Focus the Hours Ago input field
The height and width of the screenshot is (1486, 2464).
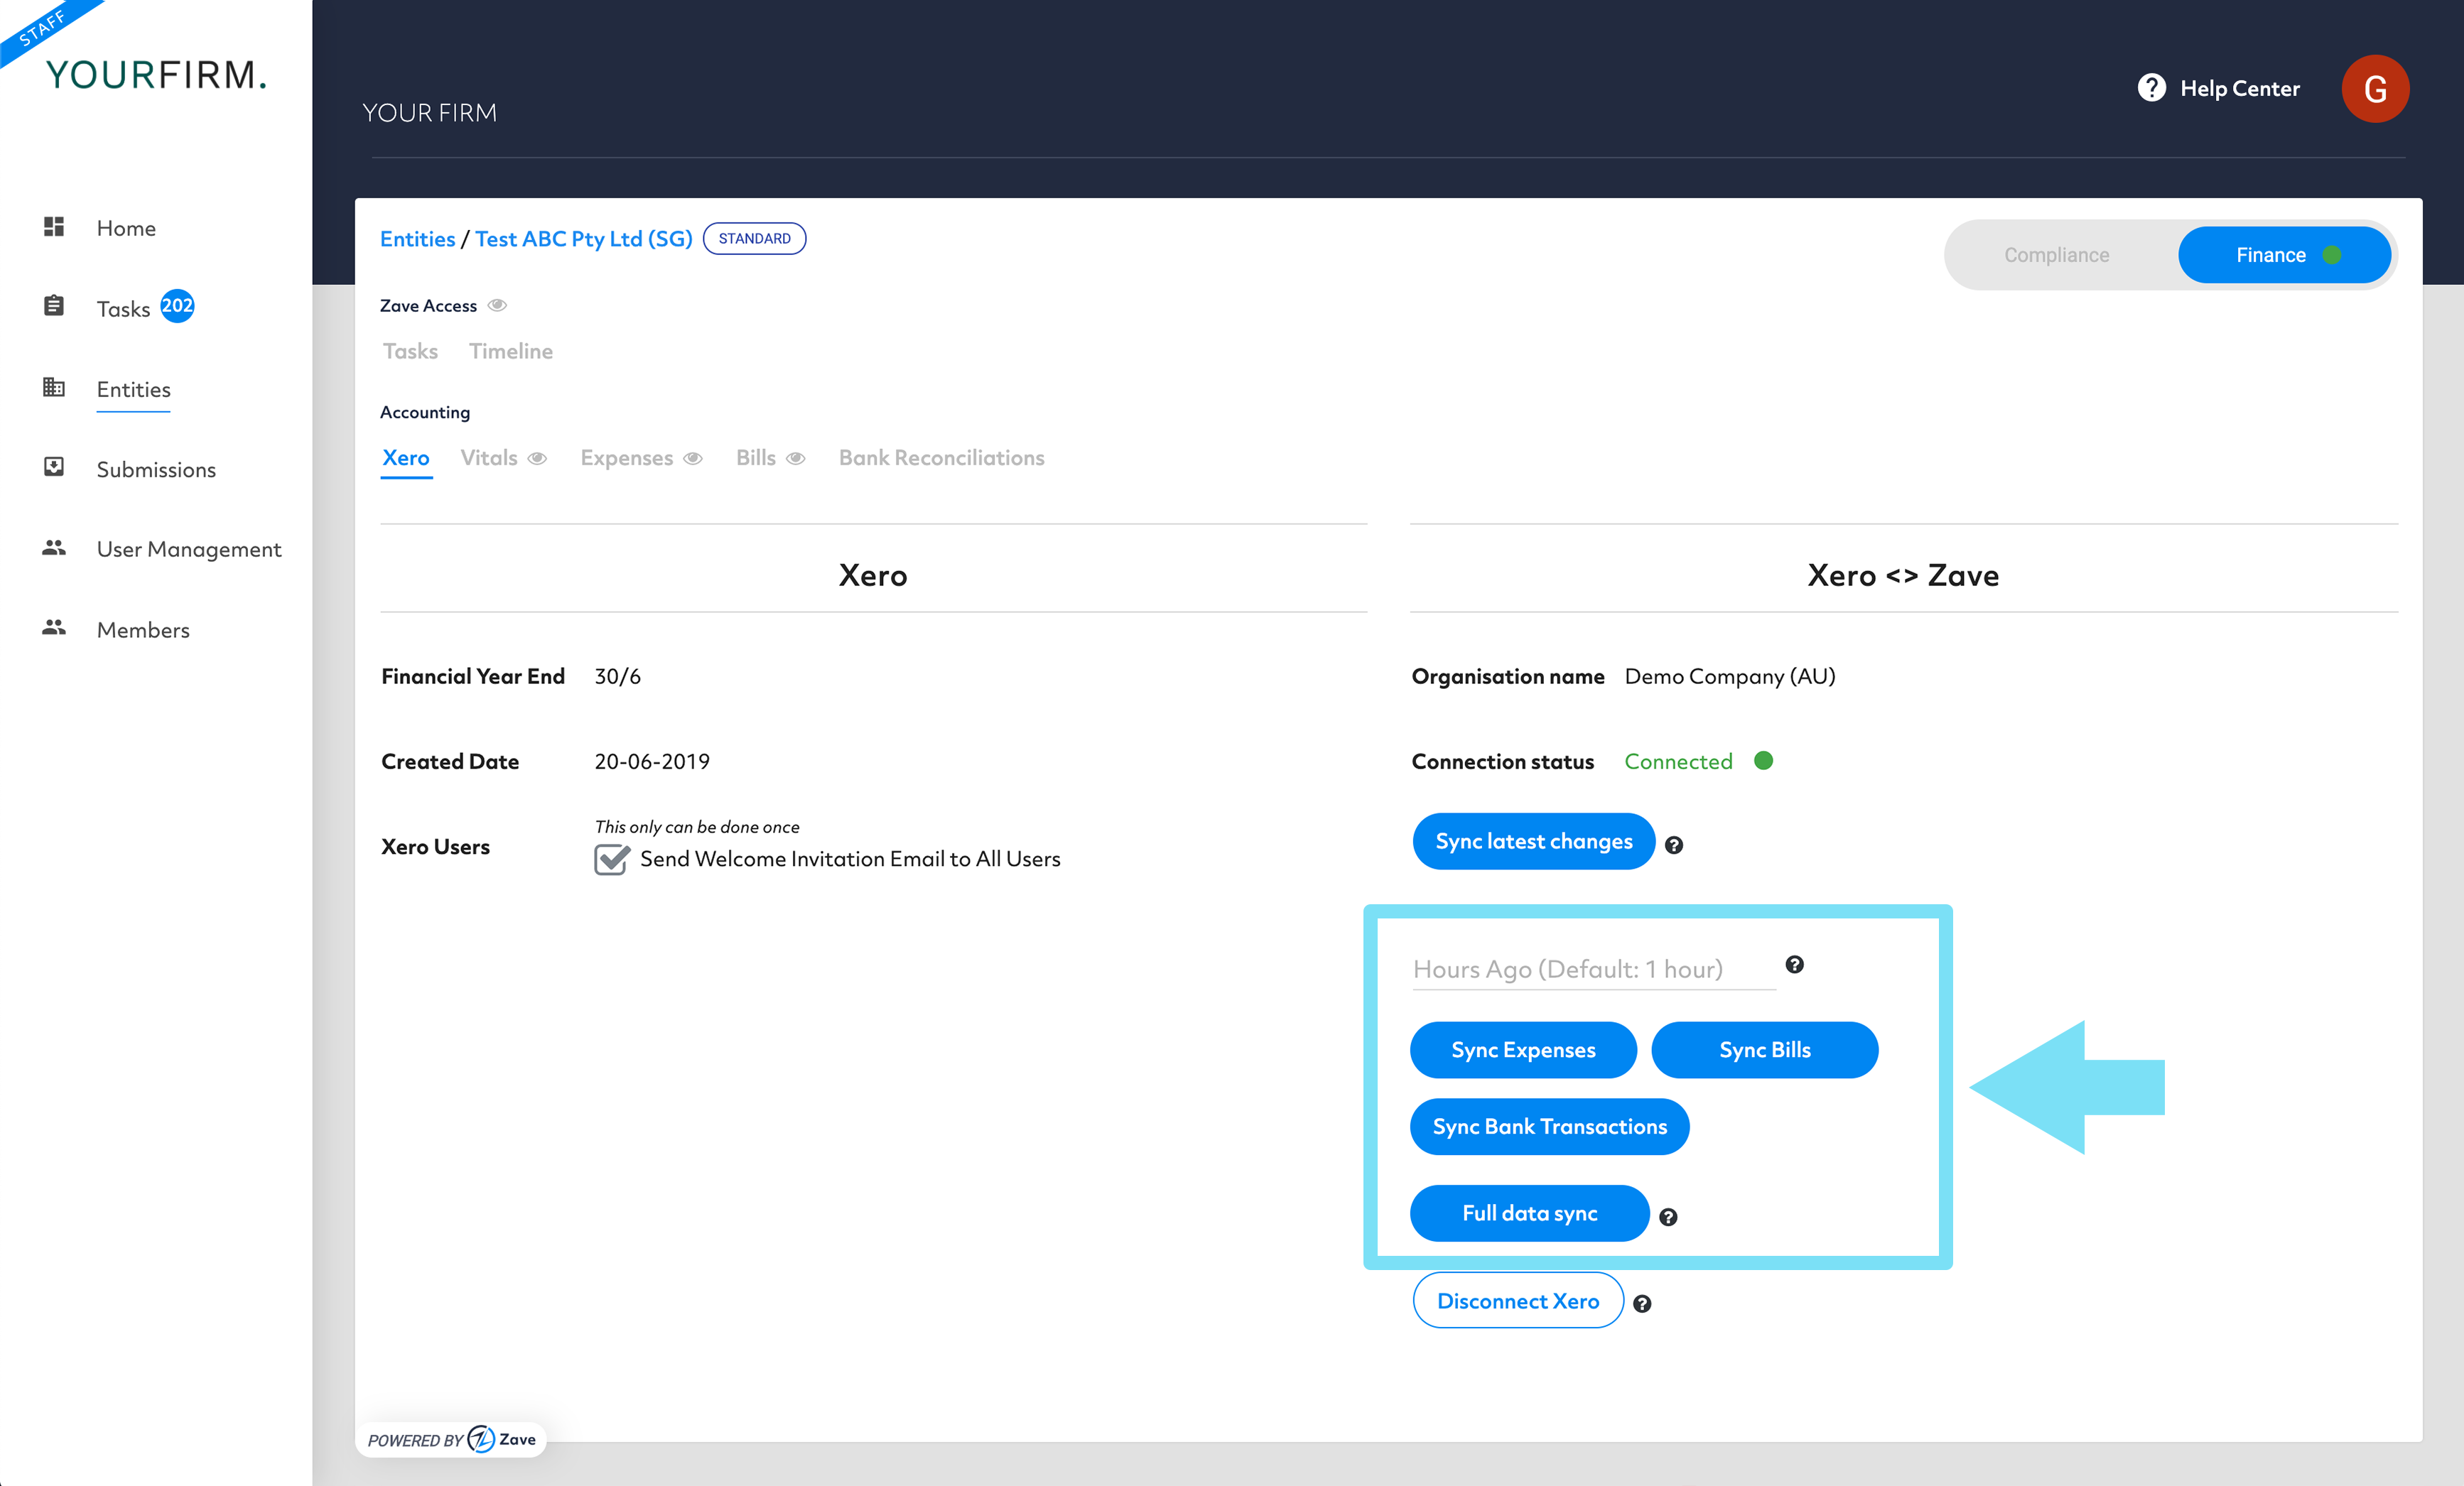coord(1594,969)
